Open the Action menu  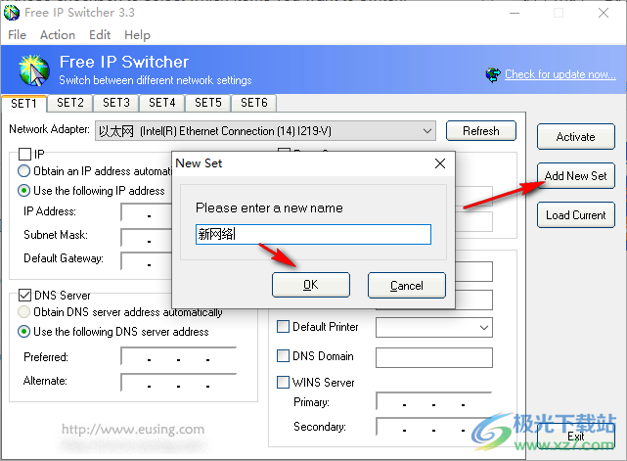click(58, 35)
